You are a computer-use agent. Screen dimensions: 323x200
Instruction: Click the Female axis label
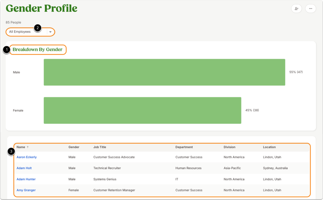tap(18, 110)
